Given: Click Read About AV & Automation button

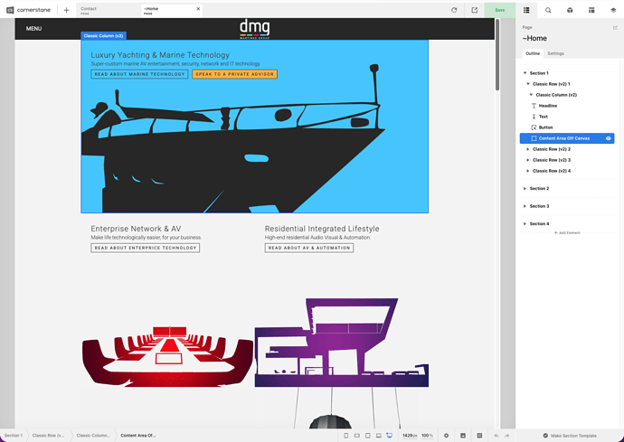Looking at the screenshot, I should click(309, 248).
